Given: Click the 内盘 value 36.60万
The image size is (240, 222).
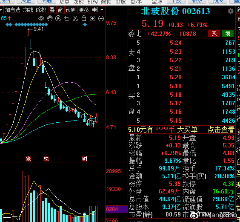Looking at the screenshot, I should click(223, 191).
